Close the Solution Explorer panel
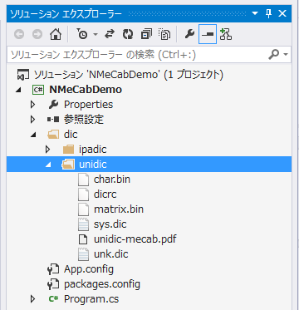This screenshot has height=310, width=299. pyautogui.click(x=282, y=13)
